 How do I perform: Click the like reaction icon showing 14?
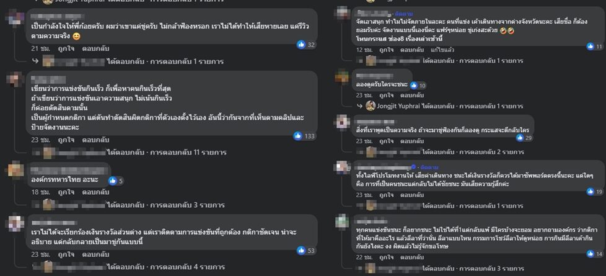[x=590, y=254]
